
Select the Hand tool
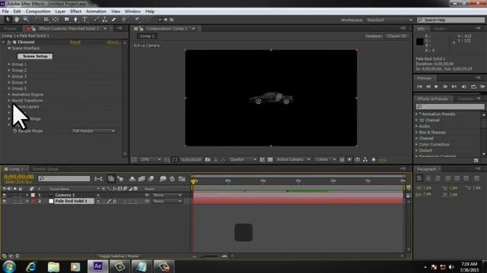point(17,20)
